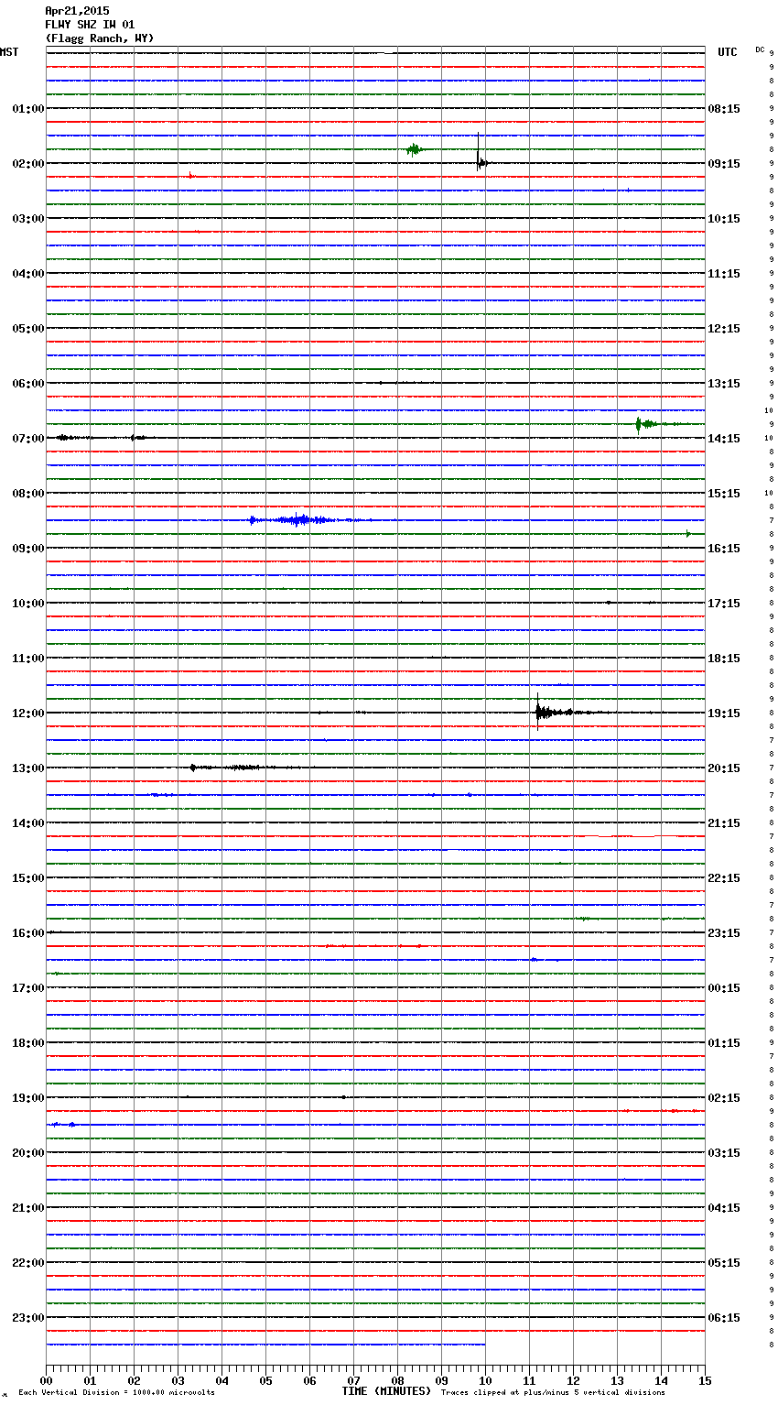
Task: Click the MST time zone label
Action: 9,52
